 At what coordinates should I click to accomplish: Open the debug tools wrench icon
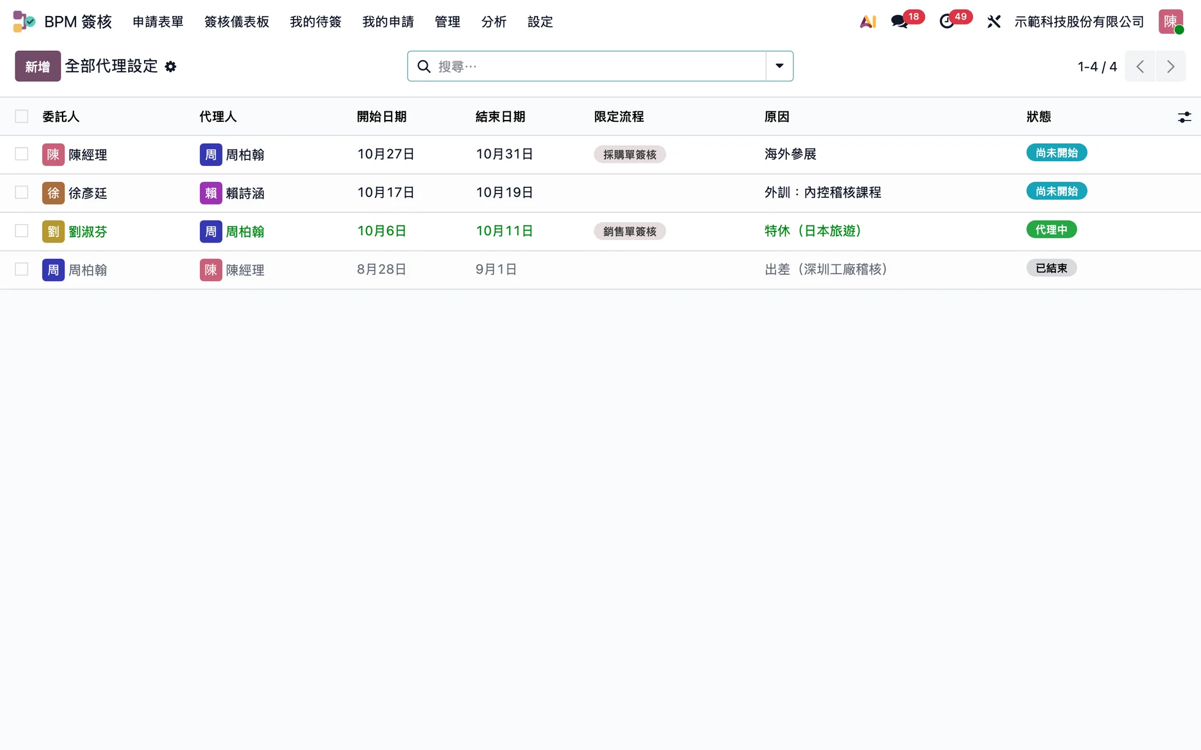tap(994, 21)
